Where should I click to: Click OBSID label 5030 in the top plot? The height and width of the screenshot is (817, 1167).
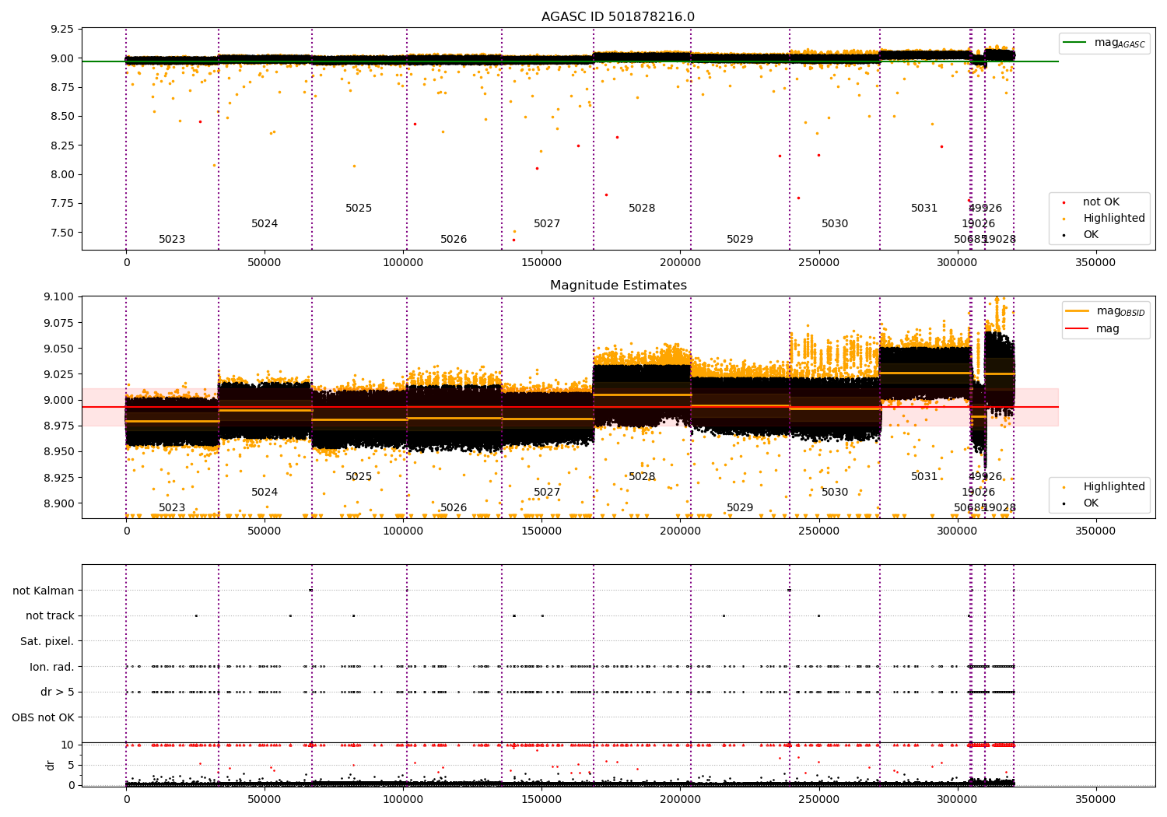[x=835, y=224]
